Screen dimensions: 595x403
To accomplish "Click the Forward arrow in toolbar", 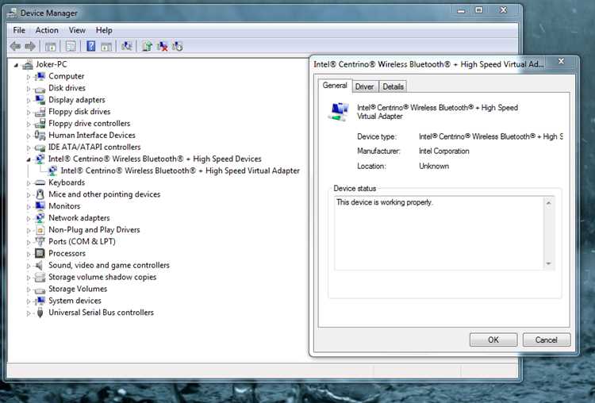I will point(30,46).
